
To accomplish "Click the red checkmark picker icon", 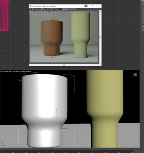I will coord(45,9).
